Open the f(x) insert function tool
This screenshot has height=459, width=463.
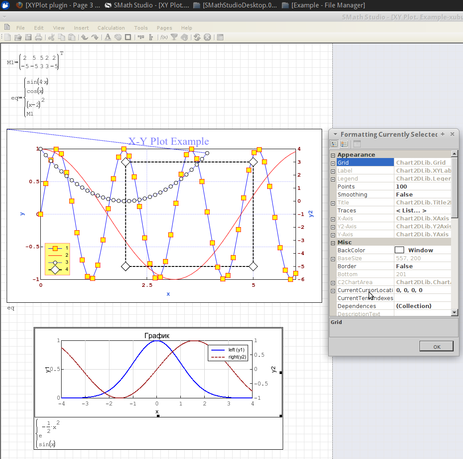163,37
